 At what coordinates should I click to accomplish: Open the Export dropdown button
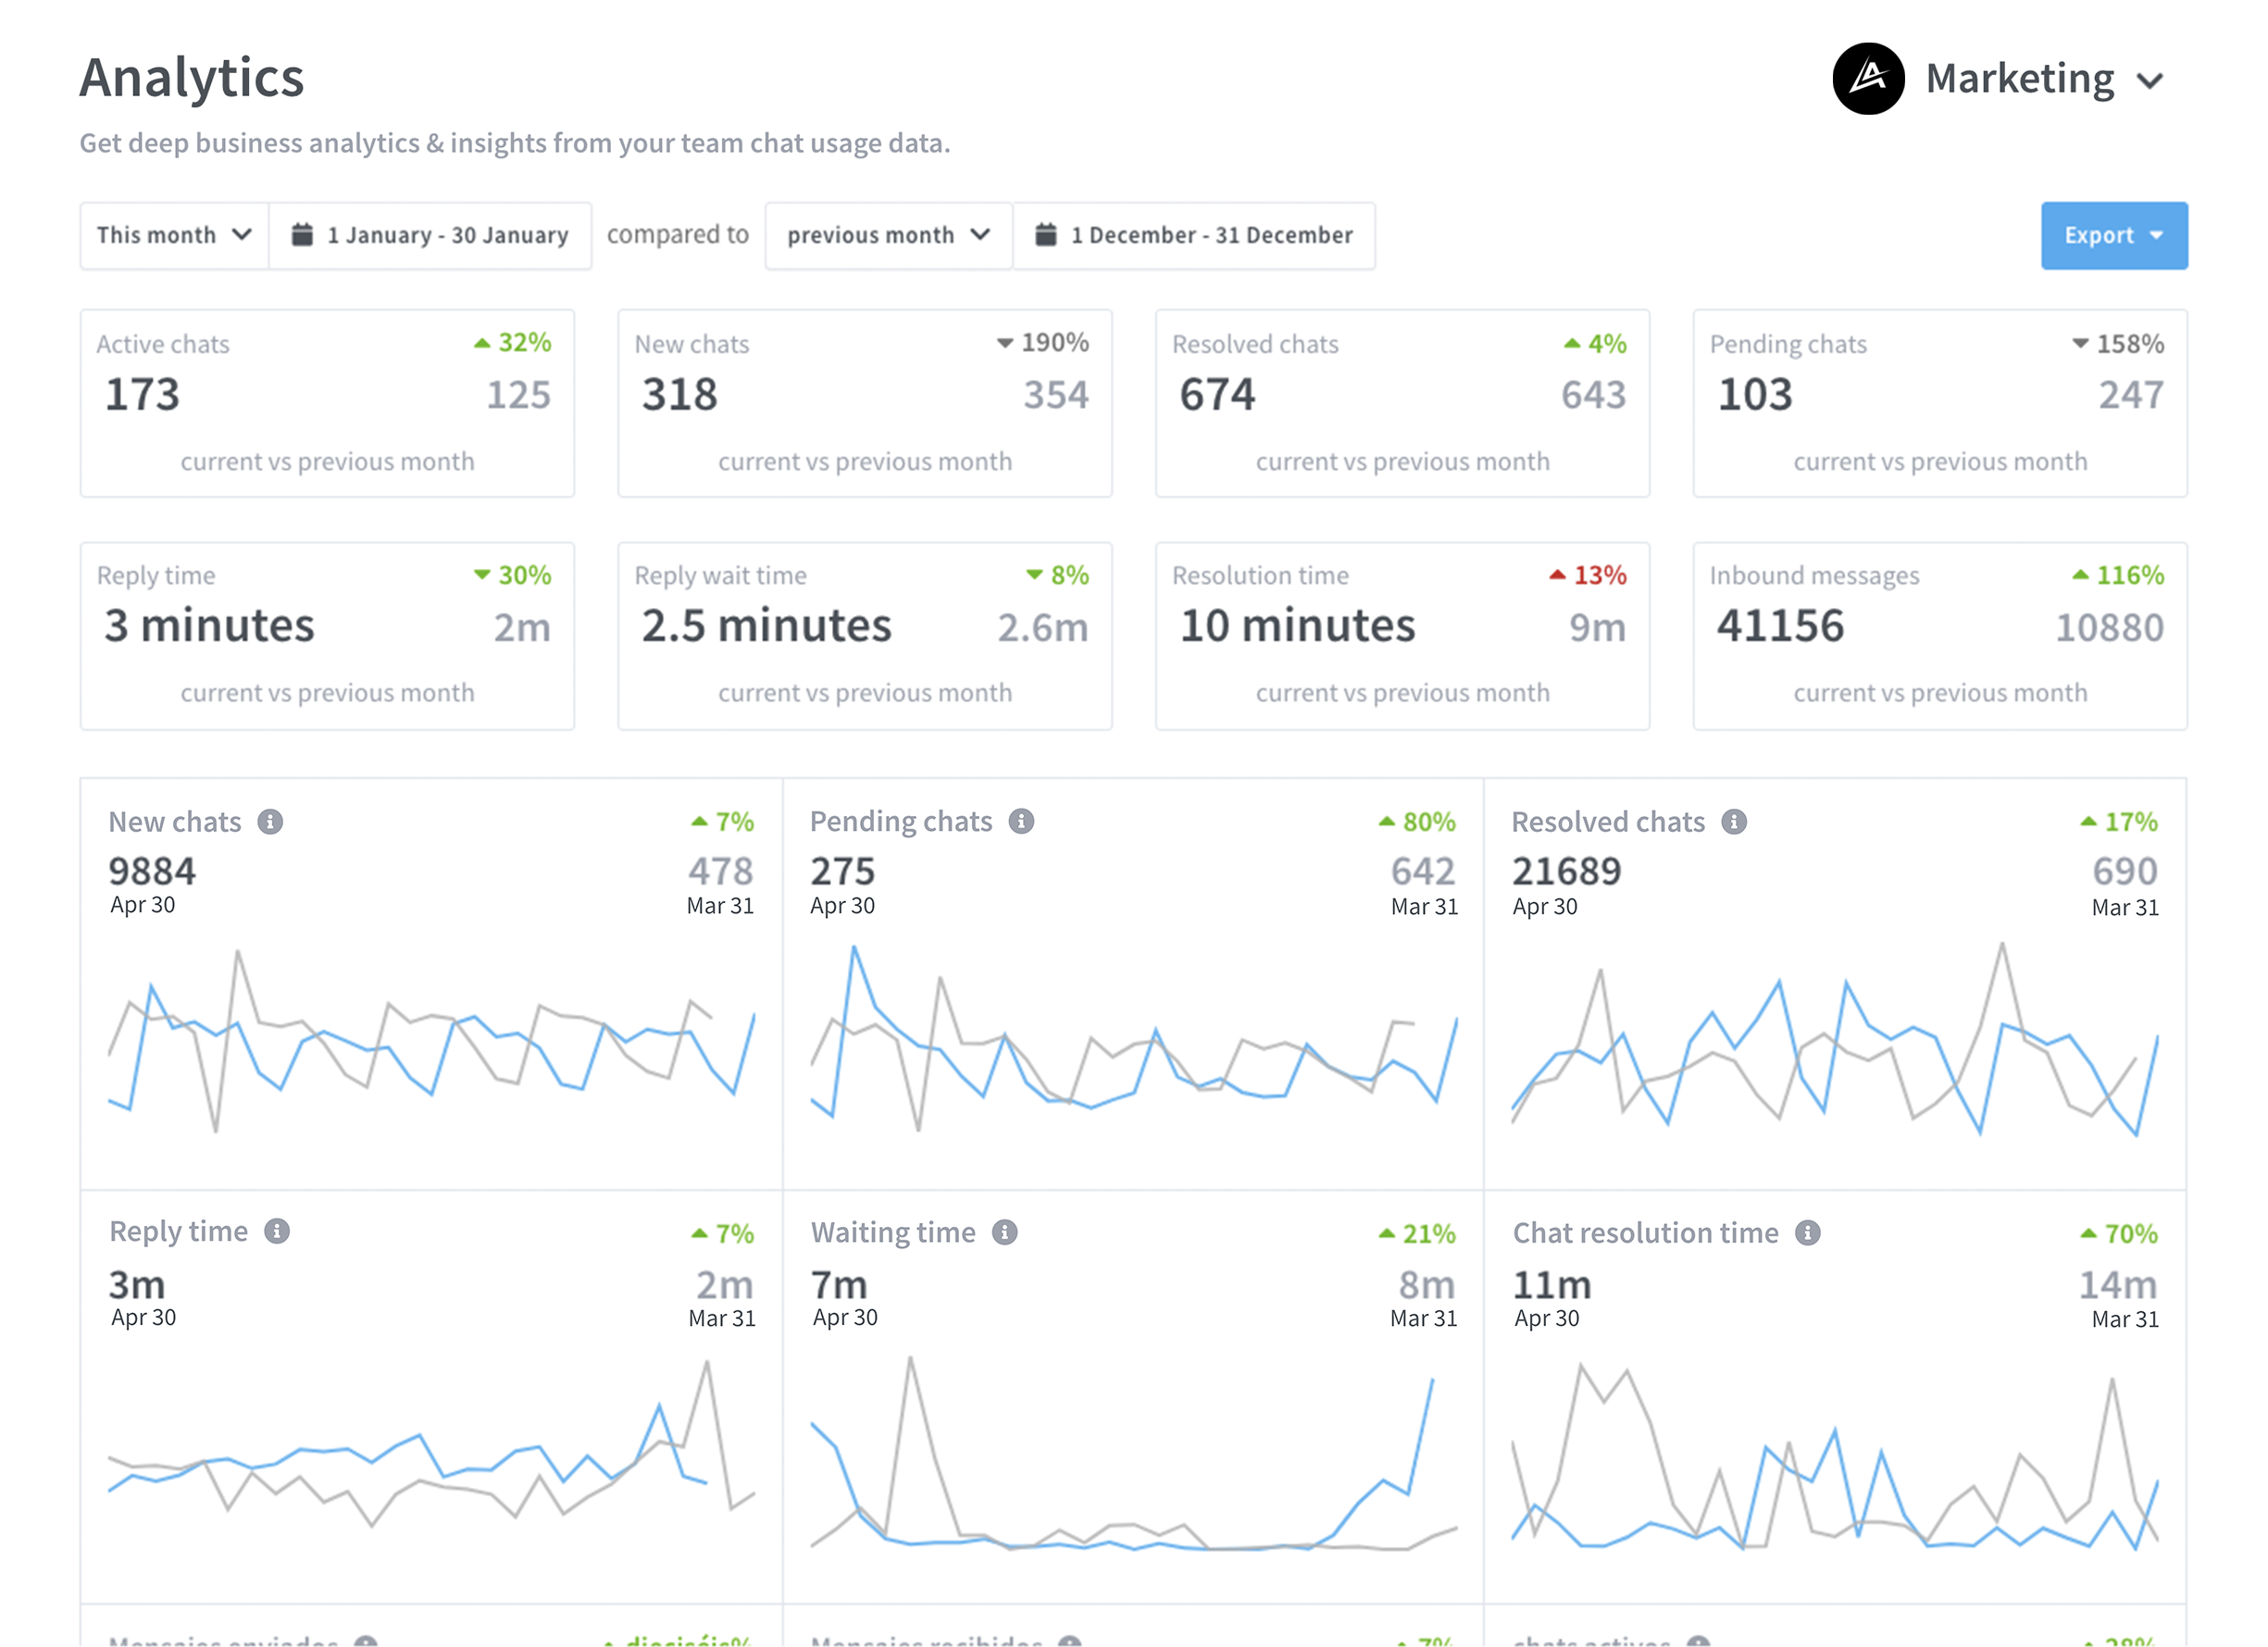[x=2114, y=236]
